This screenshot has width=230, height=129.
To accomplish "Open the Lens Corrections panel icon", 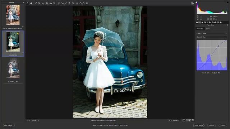I will pyautogui.click(x=210, y=22).
